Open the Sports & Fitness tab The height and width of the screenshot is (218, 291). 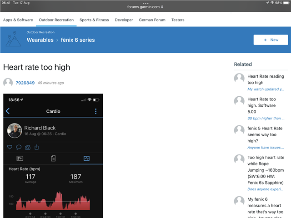pos(94,20)
